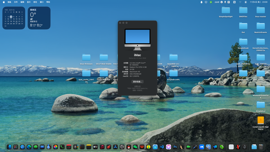Screen dimensions: 270x152
Task: Open Music app in the Dock
Action: coord(102,147)
